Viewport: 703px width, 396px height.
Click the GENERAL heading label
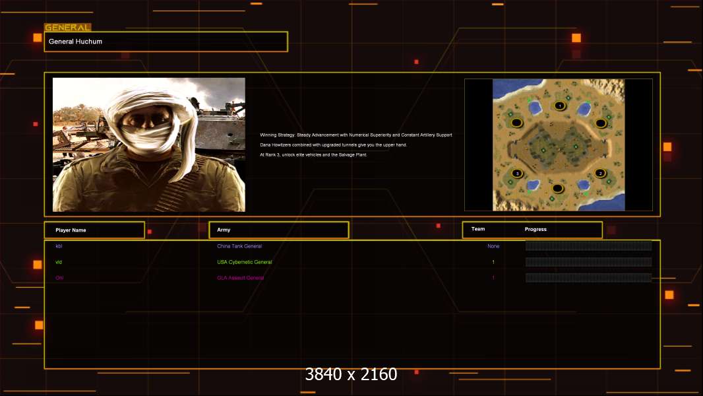click(68, 27)
